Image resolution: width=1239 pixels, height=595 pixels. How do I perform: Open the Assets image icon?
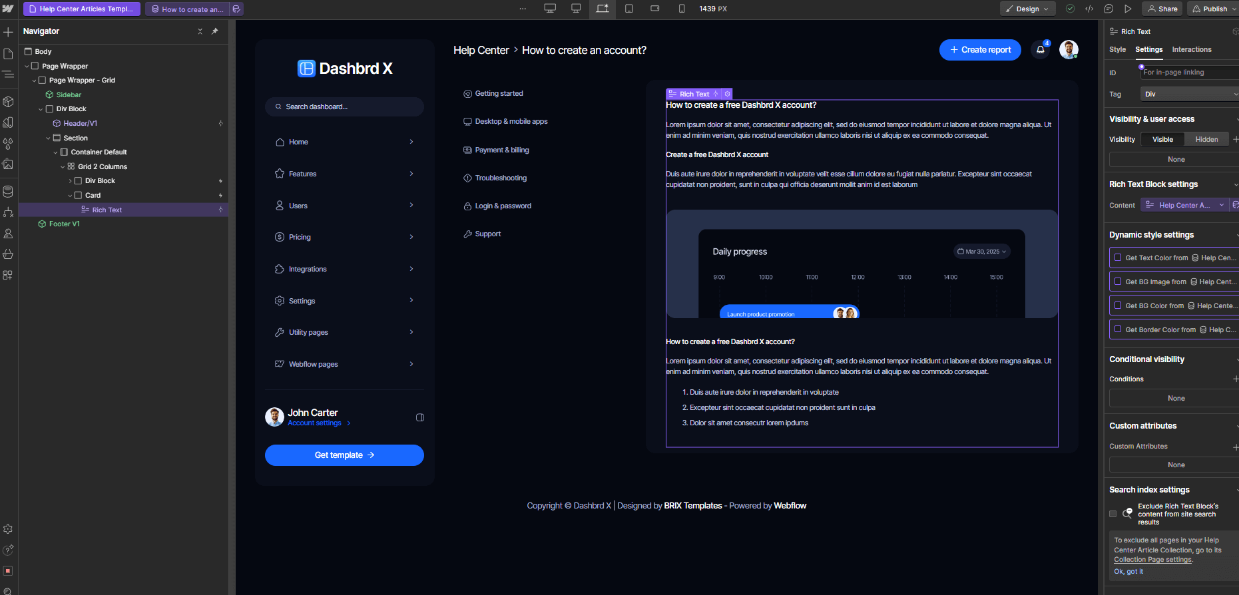(8, 164)
